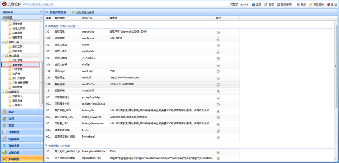The width and height of the screenshot is (339, 163).
Task: Edit the webPhone parameter row
Action: [218, 85]
